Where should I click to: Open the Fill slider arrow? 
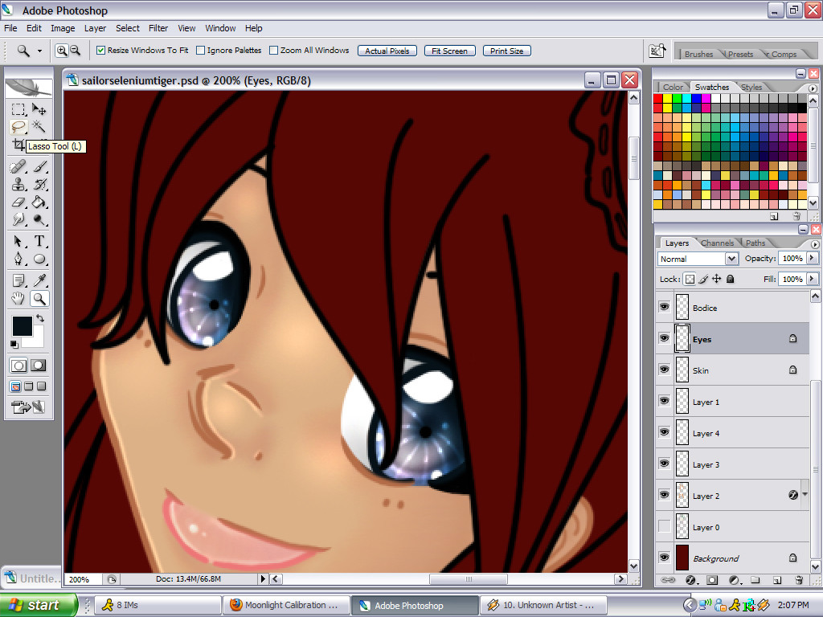(812, 279)
